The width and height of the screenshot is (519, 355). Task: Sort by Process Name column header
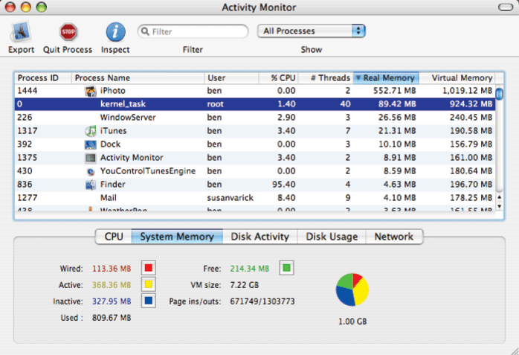pyautogui.click(x=138, y=78)
